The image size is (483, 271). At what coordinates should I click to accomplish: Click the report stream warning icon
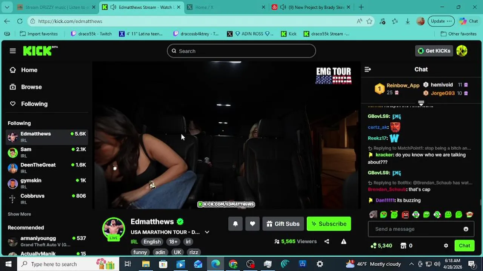click(344, 242)
